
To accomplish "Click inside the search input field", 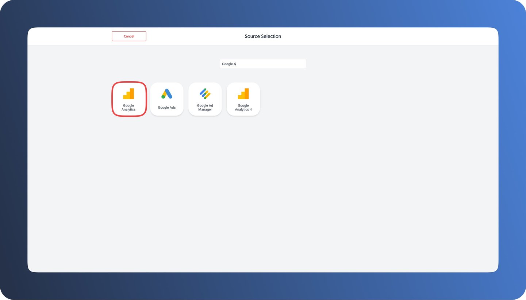I will (262, 64).
